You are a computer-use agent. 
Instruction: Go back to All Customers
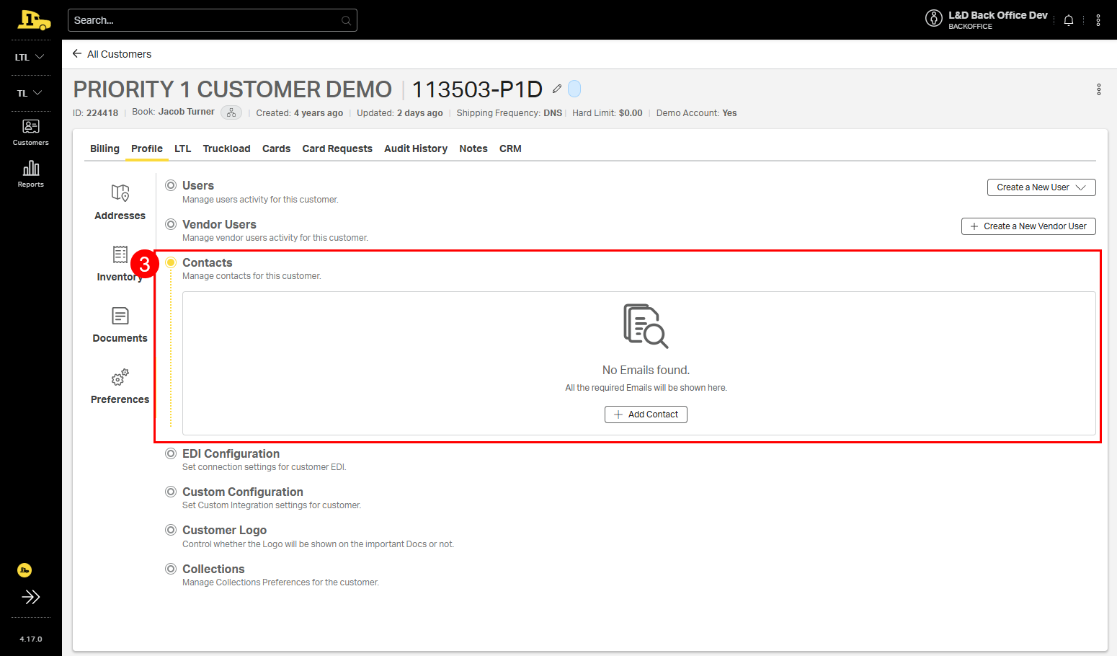pos(119,54)
